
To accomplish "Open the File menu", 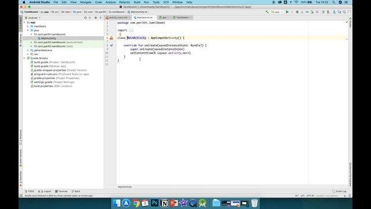I will pos(56,2).
